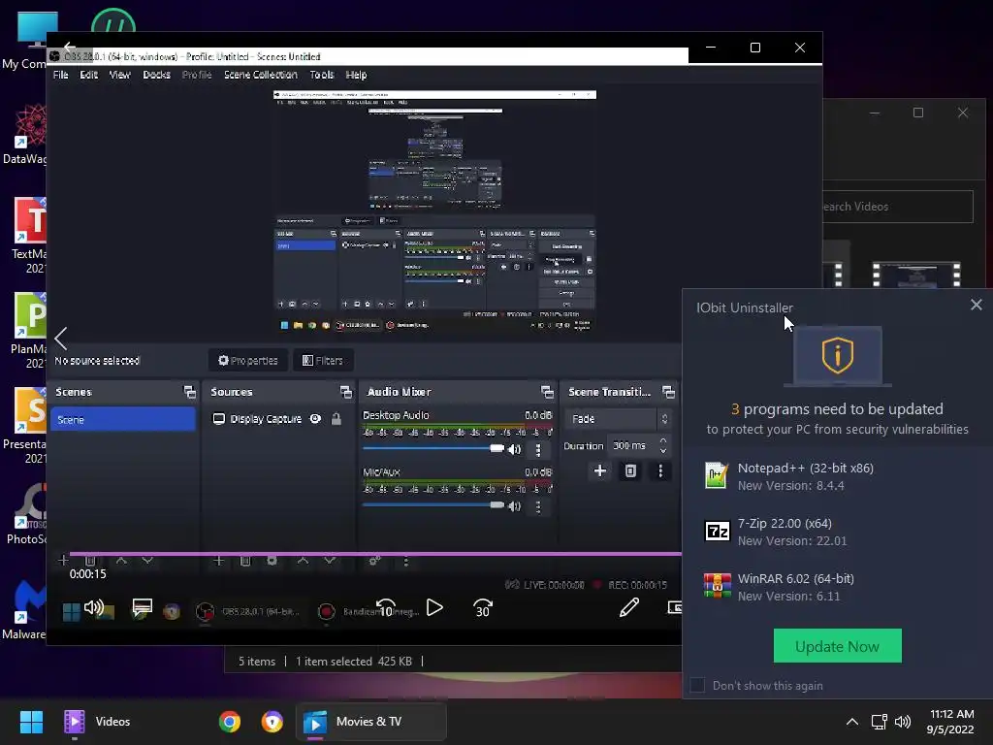Undock the Scenes panel via float icon
The height and width of the screenshot is (745, 993).
(189, 392)
